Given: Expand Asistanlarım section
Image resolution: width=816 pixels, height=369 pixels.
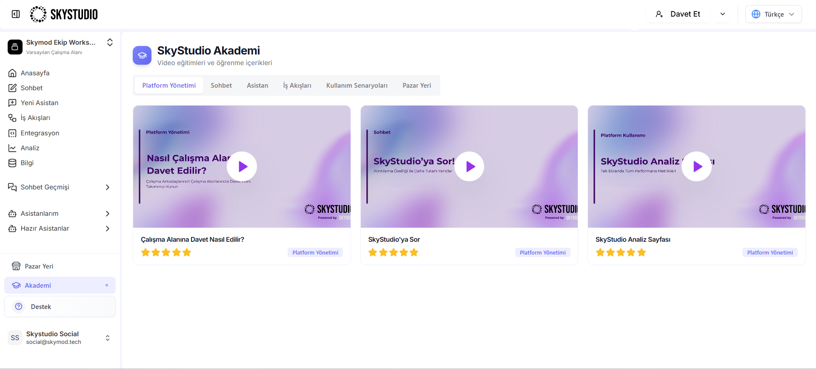Looking at the screenshot, I should [x=108, y=214].
